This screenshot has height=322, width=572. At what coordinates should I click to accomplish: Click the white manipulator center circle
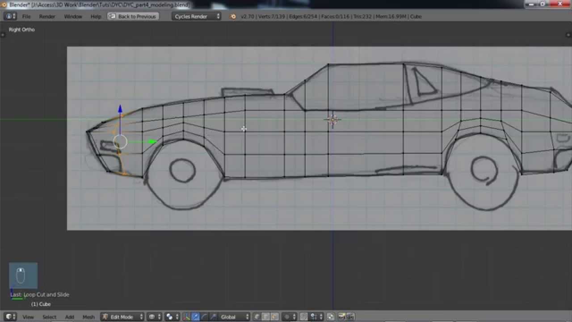tap(120, 142)
